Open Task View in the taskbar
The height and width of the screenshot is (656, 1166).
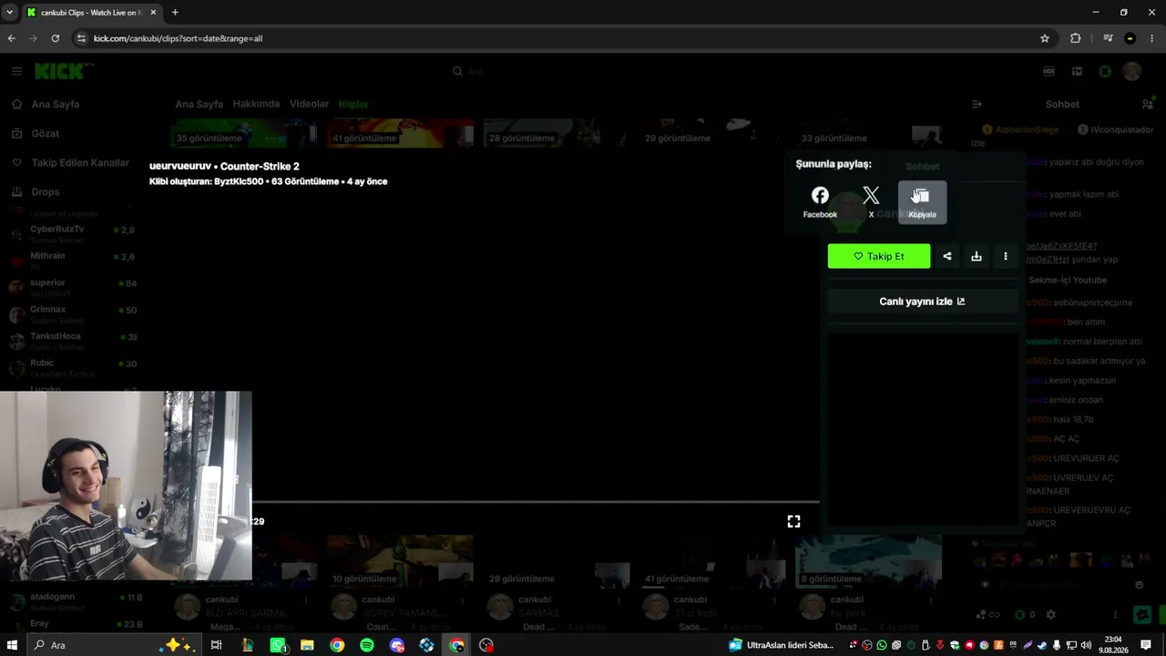(x=216, y=645)
